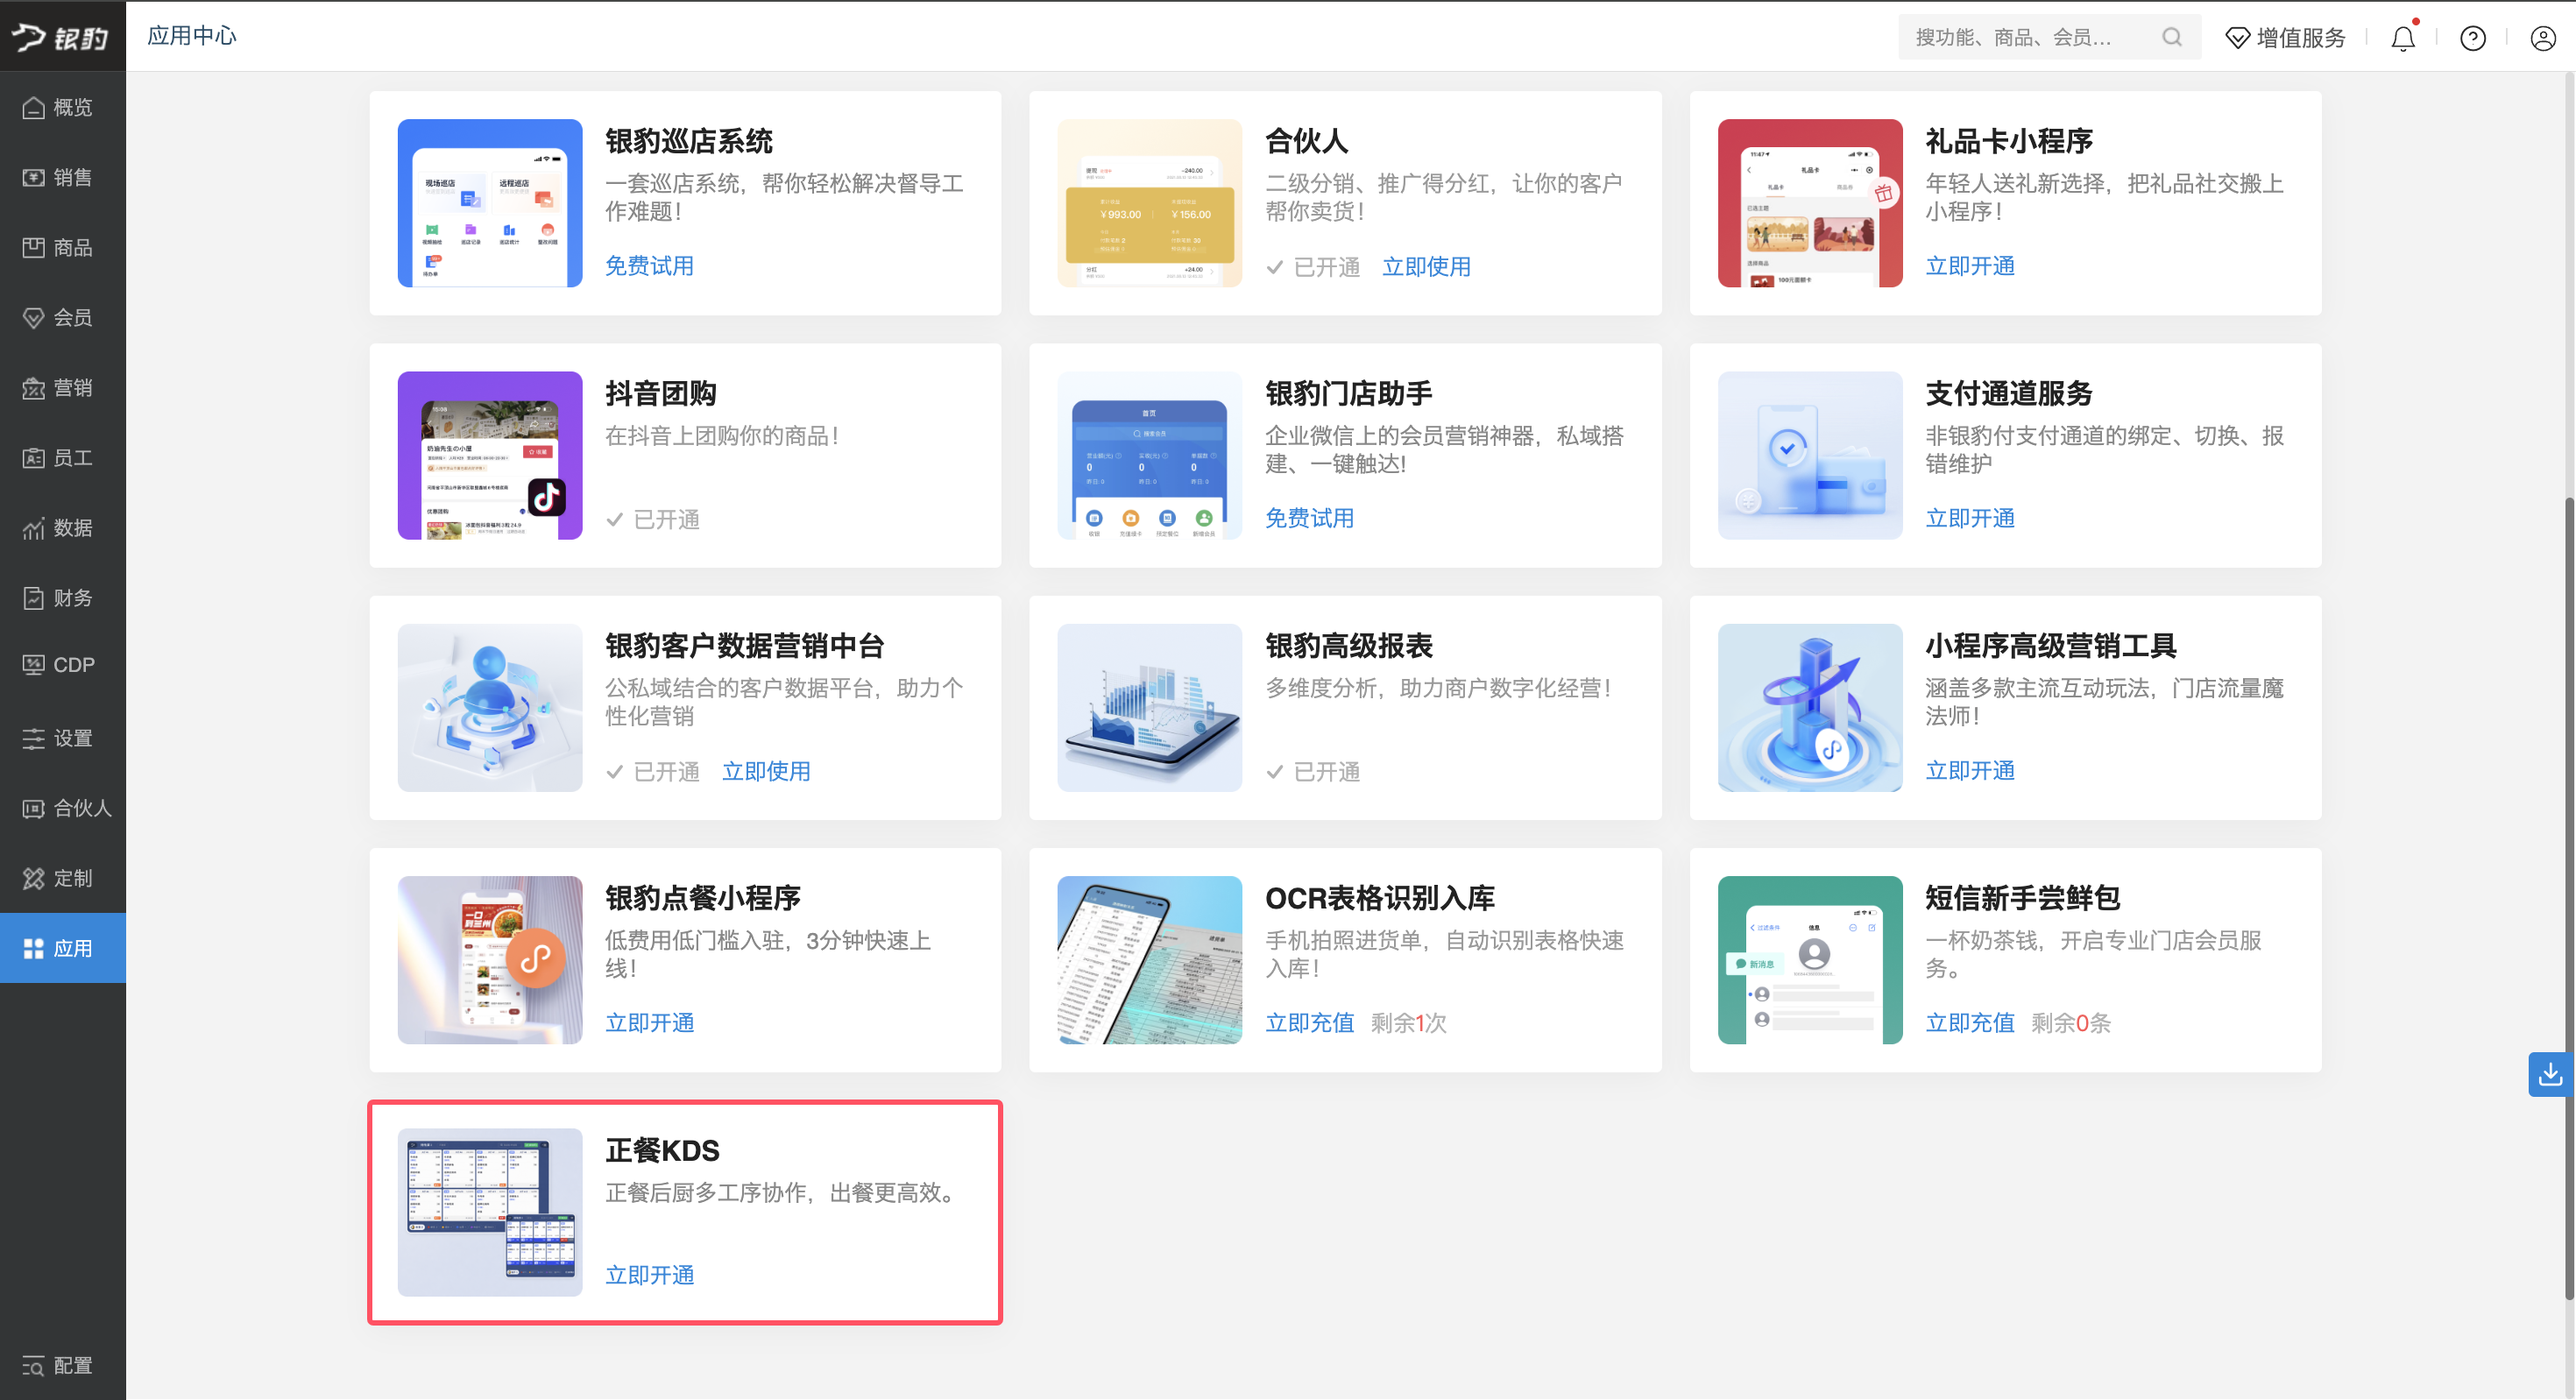Open 银豹客户数据营销中台 thumbnail
This screenshot has width=2576, height=1400.
pos(490,708)
